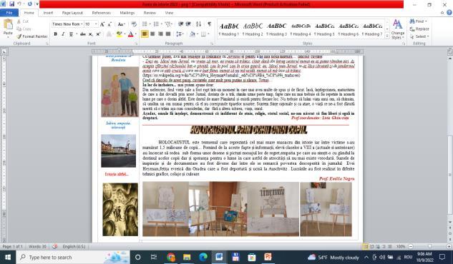Open the font size dropdown
453x264 pixels.
(96, 24)
